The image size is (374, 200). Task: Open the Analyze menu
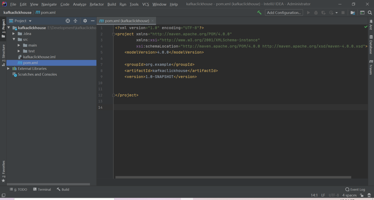[79, 4]
